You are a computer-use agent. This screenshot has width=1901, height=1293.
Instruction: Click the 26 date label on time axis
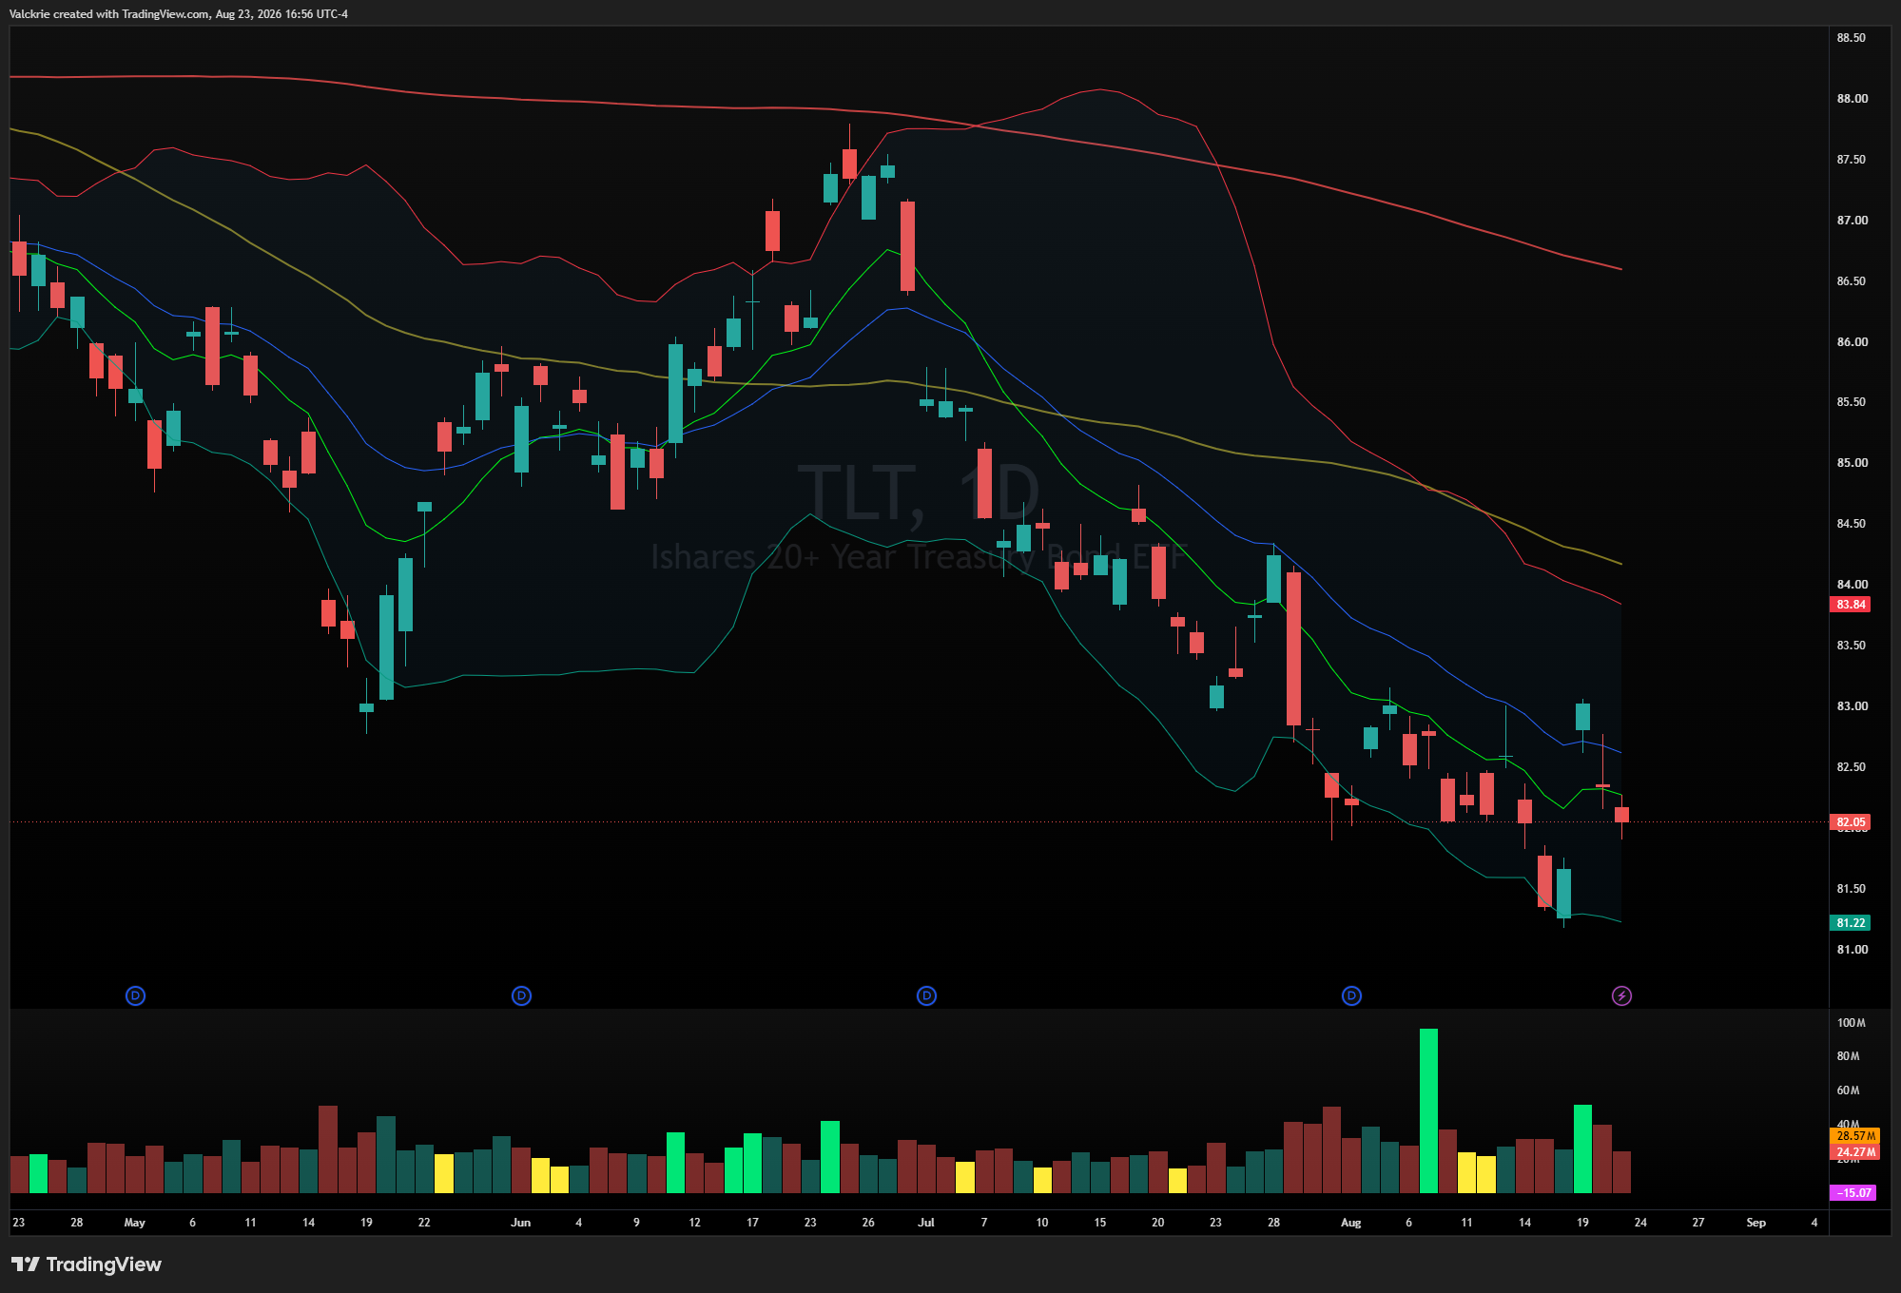[867, 1223]
